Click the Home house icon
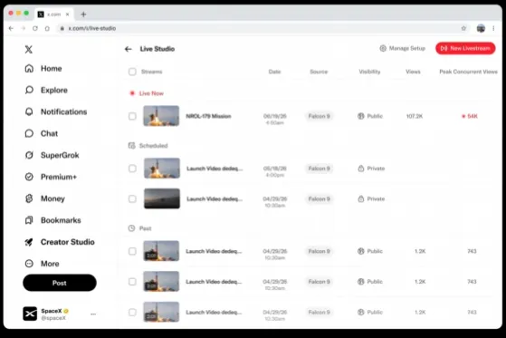Image resolution: width=506 pixels, height=338 pixels. tap(29, 69)
